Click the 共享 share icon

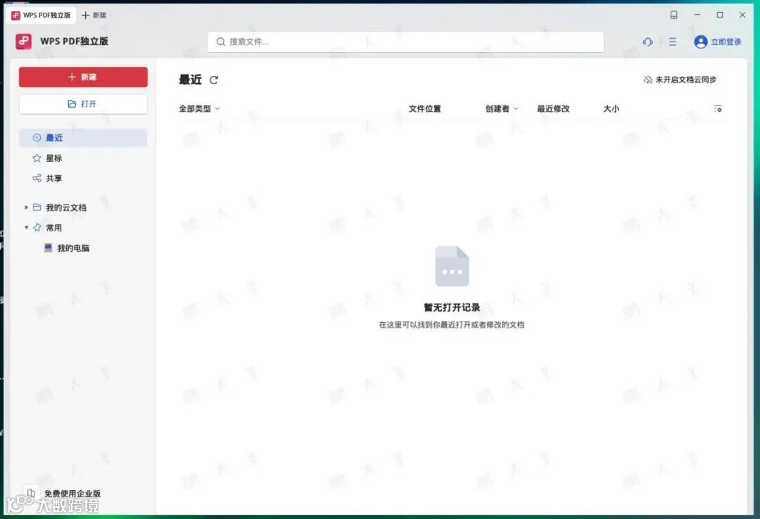(x=37, y=179)
